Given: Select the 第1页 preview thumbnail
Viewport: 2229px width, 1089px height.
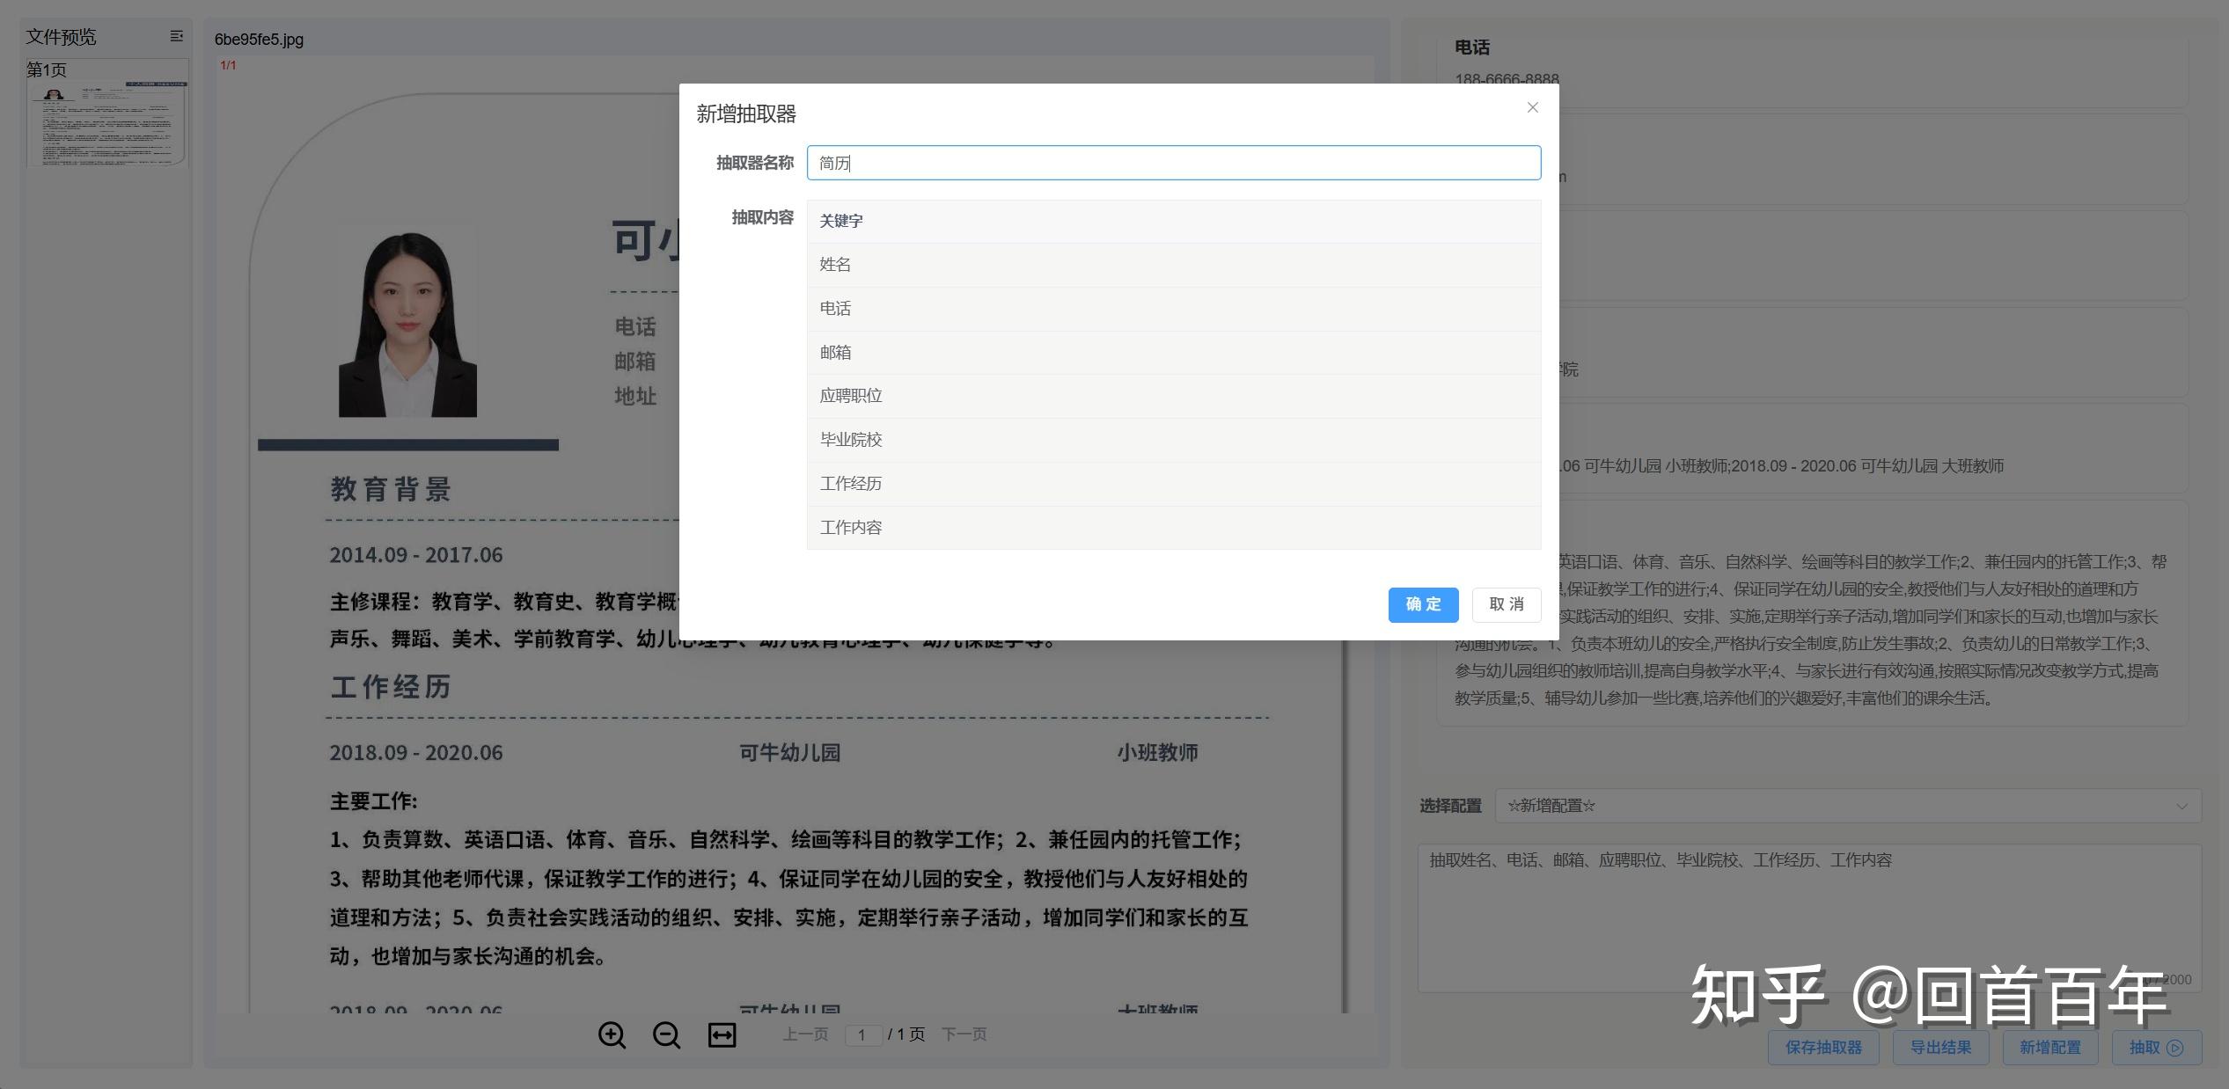Looking at the screenshot, I should (106, 119).
